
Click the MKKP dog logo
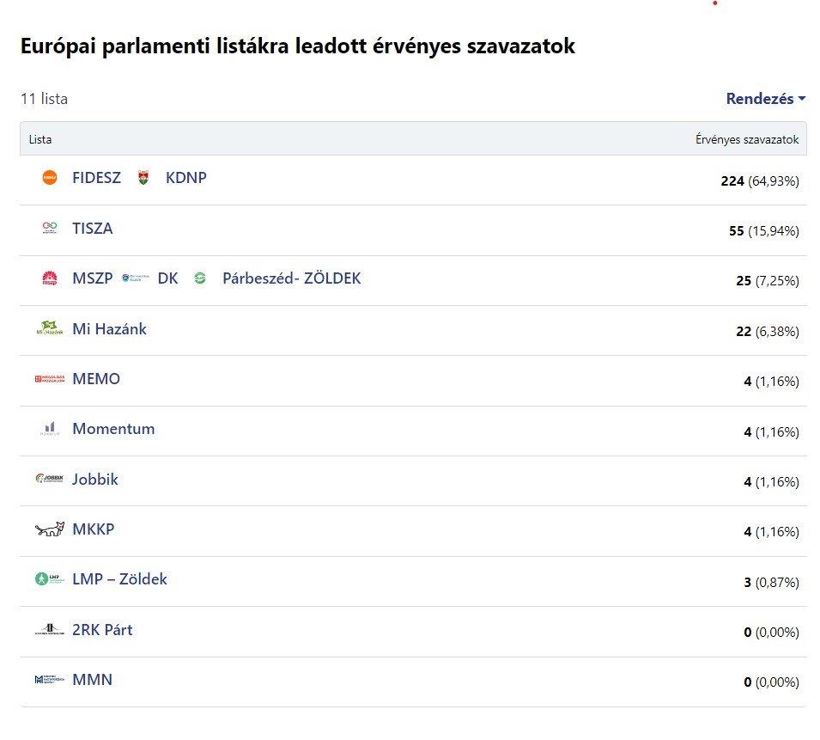pos(50,529)
